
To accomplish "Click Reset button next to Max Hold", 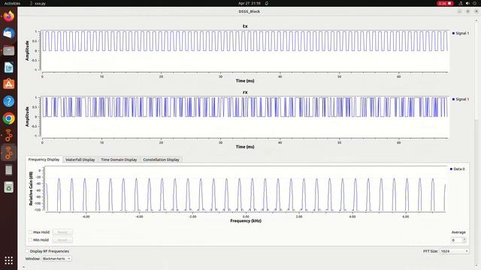I will [x=62, y=232].
